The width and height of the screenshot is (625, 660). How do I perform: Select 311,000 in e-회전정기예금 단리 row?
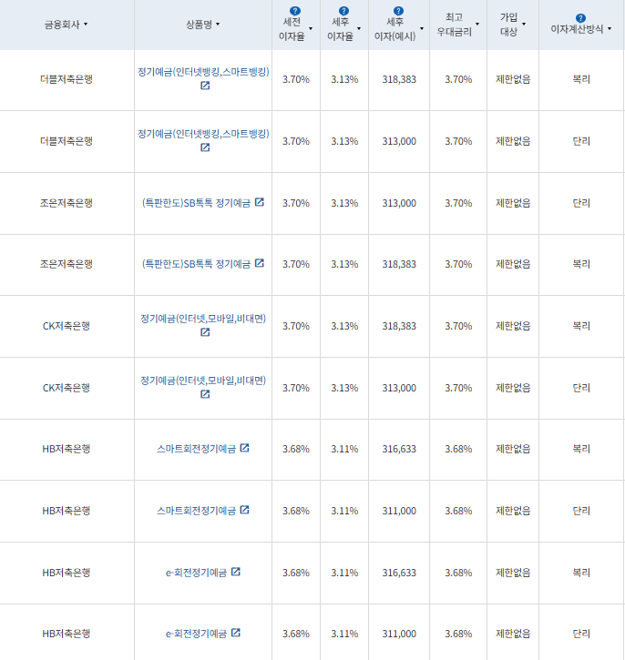tap(399, 634)
